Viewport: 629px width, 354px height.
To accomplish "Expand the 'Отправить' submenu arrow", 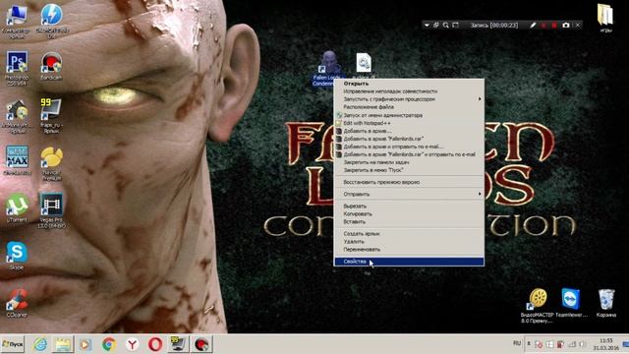I will coord(480,194).
